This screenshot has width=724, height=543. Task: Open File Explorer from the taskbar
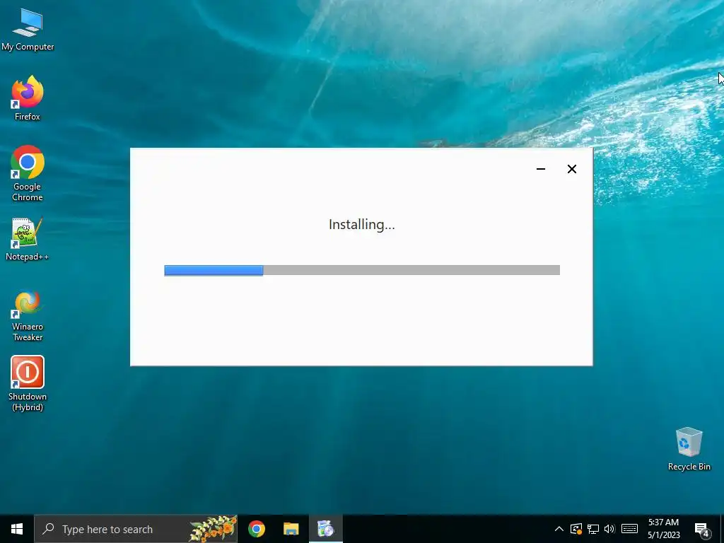(x=291, y=529)
